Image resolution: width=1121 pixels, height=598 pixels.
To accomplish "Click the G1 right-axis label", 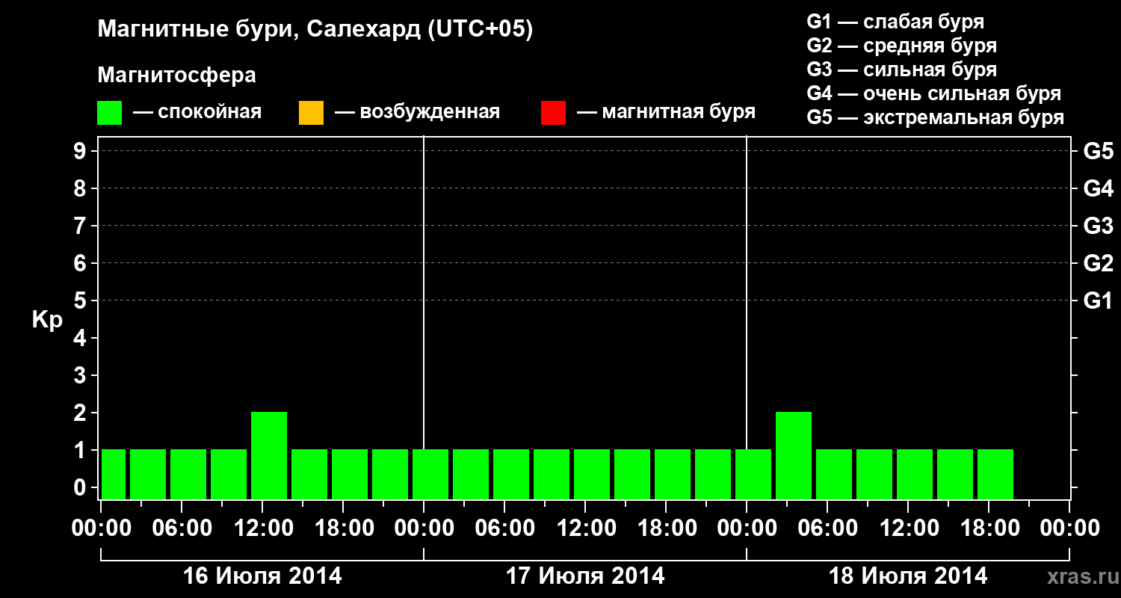I will pyautogui.click(x=1098, y=300).
